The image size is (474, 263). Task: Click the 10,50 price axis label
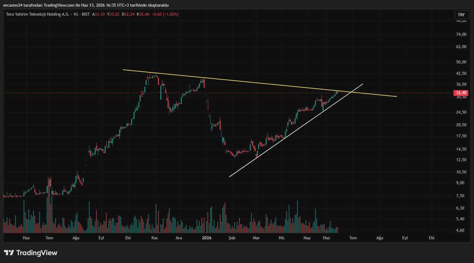[x=461, y=172]
